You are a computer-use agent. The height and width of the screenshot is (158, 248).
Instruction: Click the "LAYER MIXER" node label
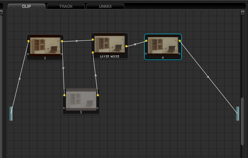coord(110,56)
